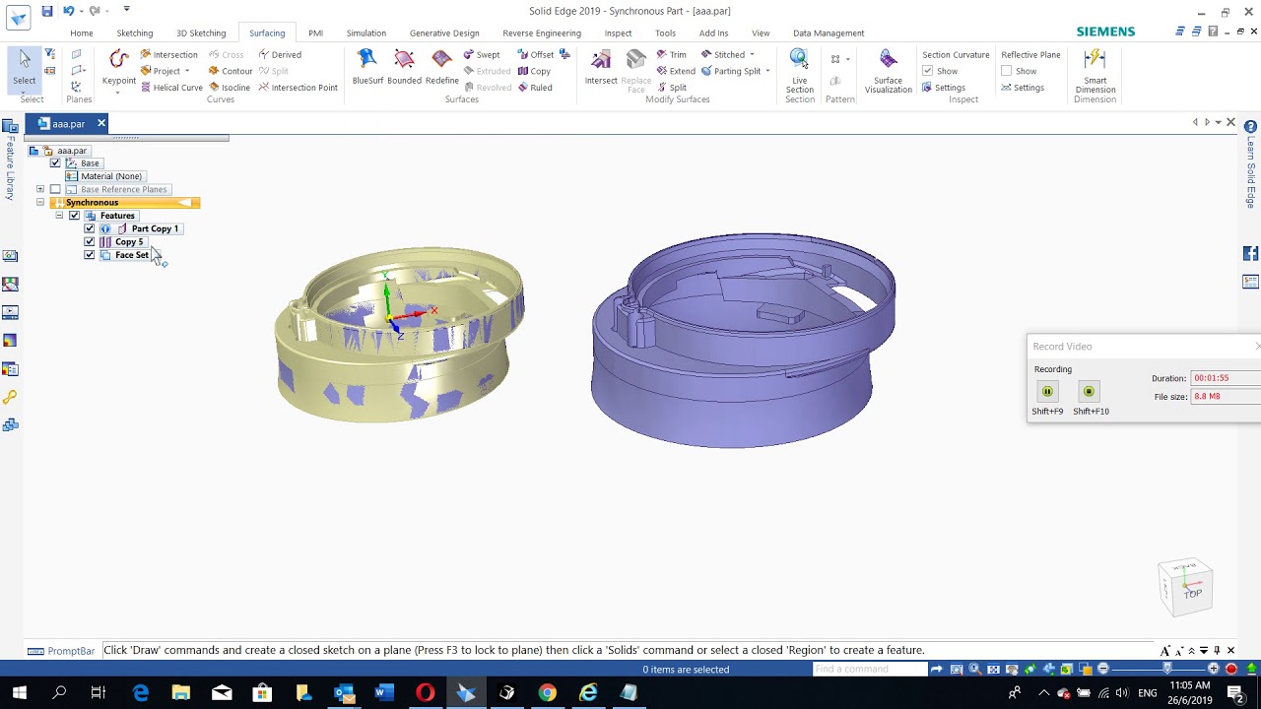Screen dimensions: 1261x709
Task: Open Section Curvature Settings
Action: 944,88
